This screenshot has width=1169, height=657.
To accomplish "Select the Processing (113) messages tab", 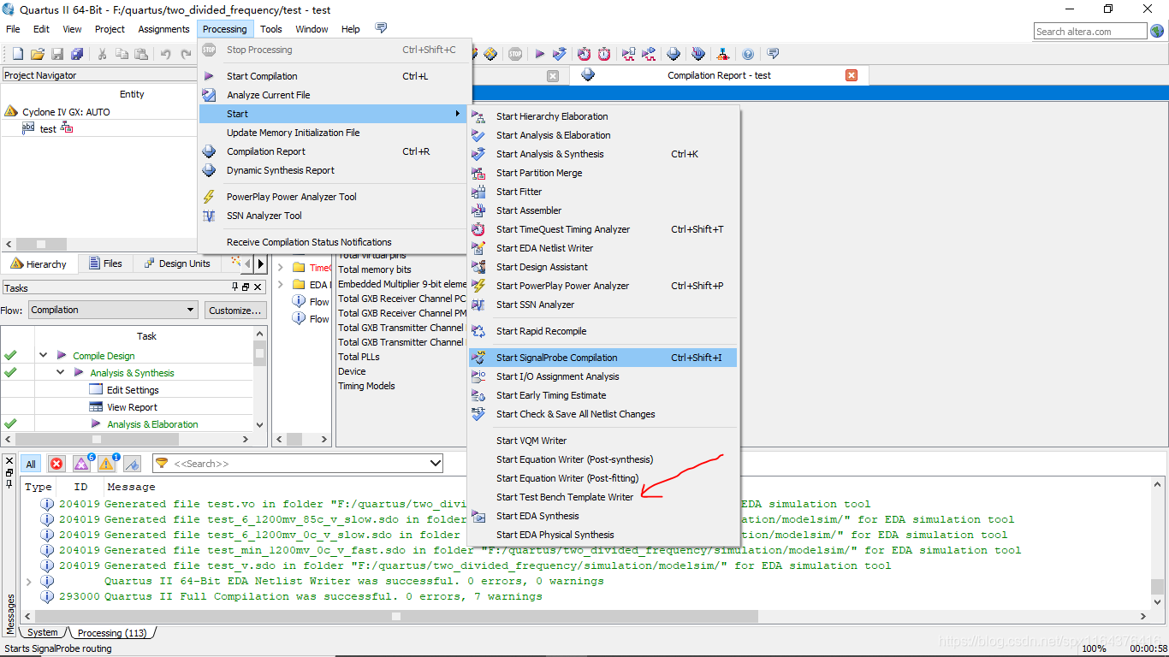I will click(112, 633).
